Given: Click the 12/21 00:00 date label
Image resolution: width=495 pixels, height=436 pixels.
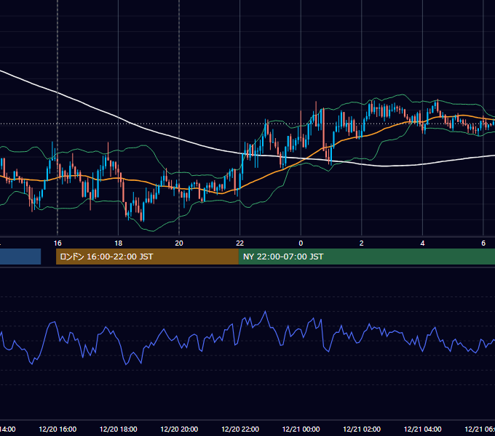Looking at the screenshot, I should click(301, 429).
